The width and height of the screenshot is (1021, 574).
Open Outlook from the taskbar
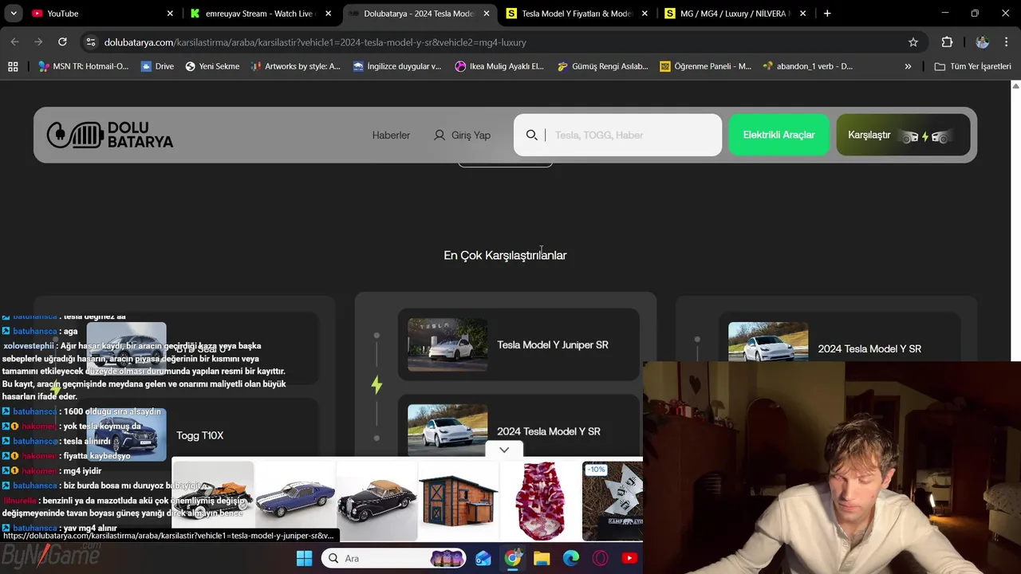click(x=483, y=558)
